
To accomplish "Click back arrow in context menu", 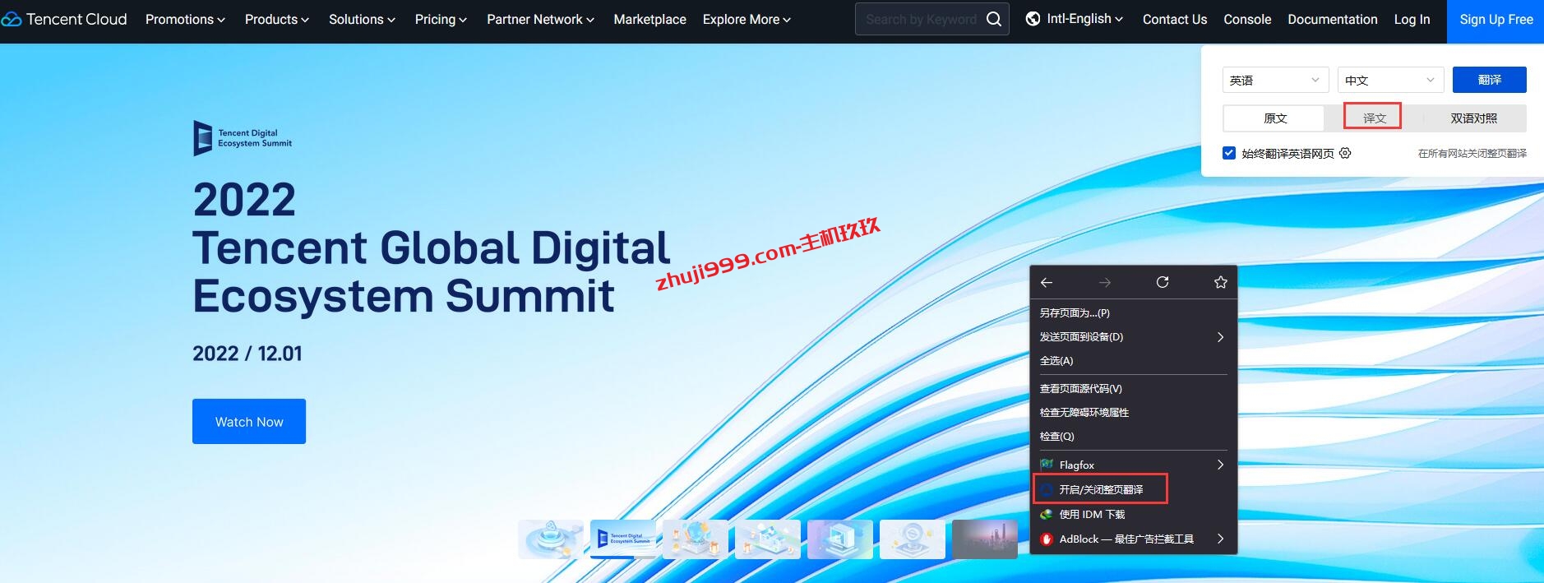I will (1047, 282).
